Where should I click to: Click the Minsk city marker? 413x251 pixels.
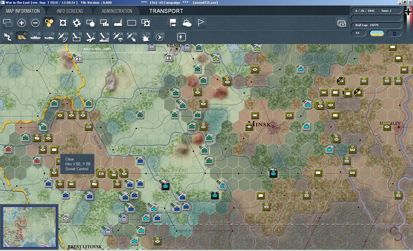pos(273,126)
